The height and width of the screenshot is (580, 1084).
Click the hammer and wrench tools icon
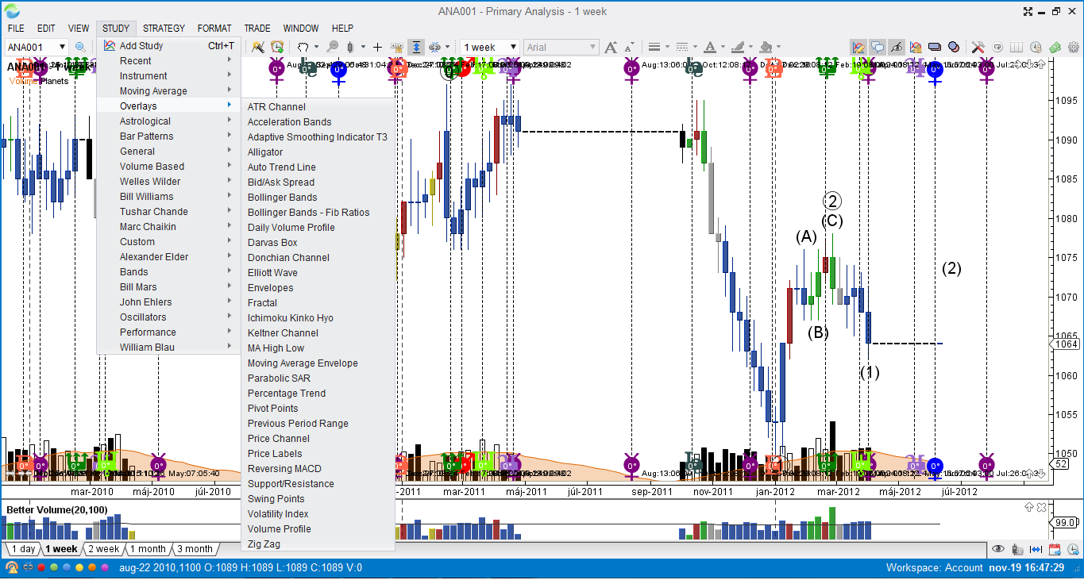click(x=978, y=48)
